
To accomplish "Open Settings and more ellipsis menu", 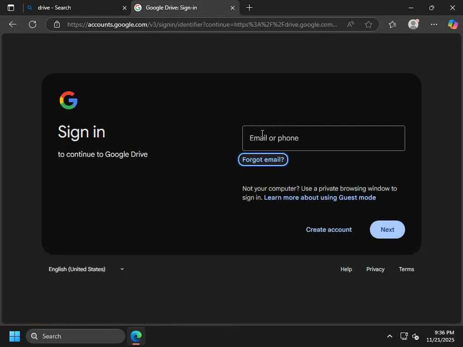I will (434, 24).
